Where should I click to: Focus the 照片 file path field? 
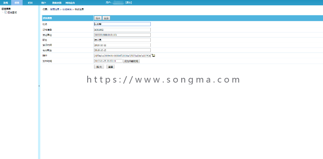point(122,56)
